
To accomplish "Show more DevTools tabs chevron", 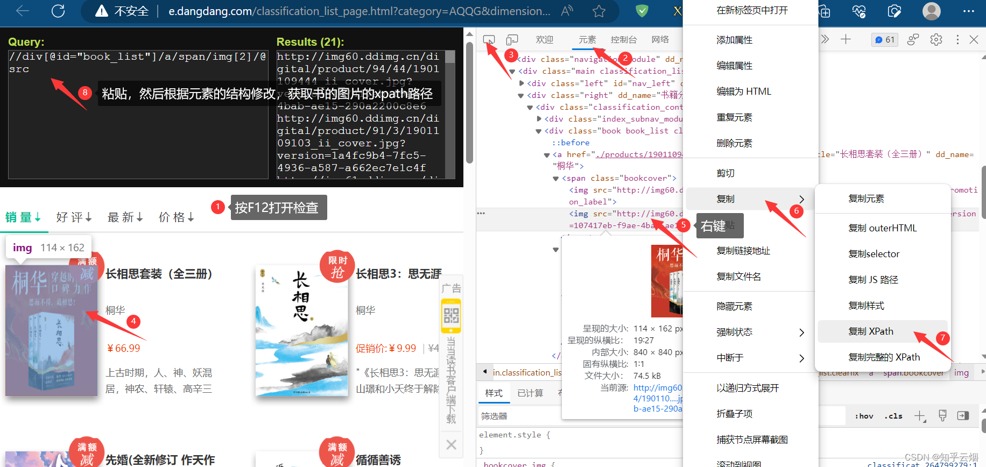I will [x=825, y=39].
